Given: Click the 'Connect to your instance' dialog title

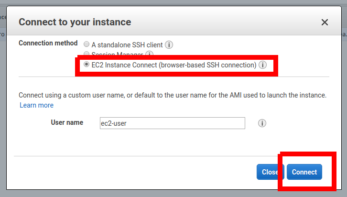Looking at the screenshot, I should click(x=75, y=22).
